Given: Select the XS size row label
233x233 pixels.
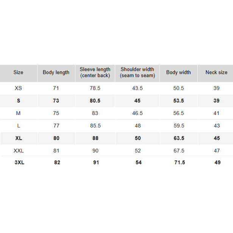Looking at the screenshot, I should pyautogui.click(x=18, y=88).
